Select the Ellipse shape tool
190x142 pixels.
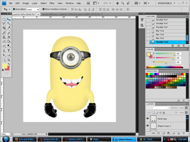coord(9,55)
